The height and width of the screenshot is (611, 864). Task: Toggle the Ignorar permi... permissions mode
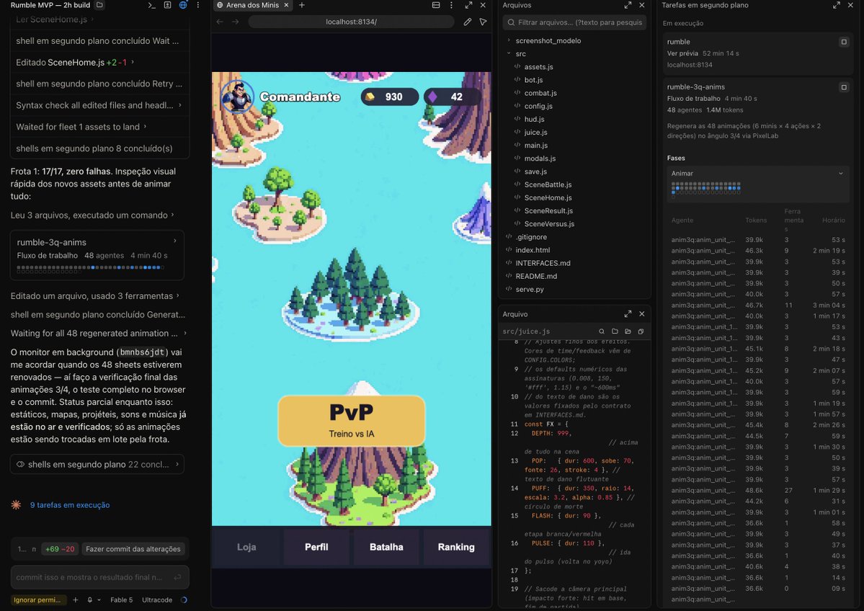(39, 600)
